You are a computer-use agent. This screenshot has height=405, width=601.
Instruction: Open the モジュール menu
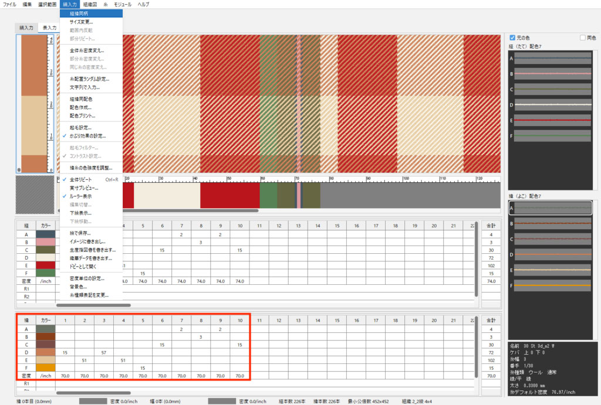click(123, 4)
